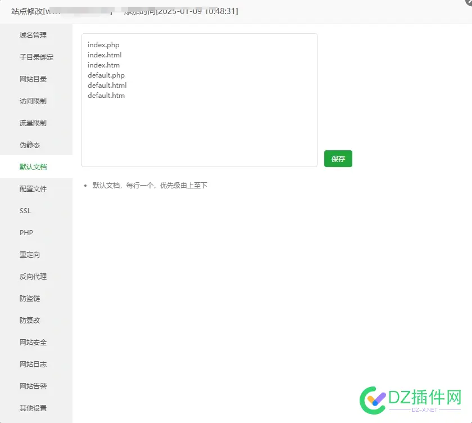Switch to 其他设置 tab
The width and height of the screenshot is (472, 423).
pos(33,408)
